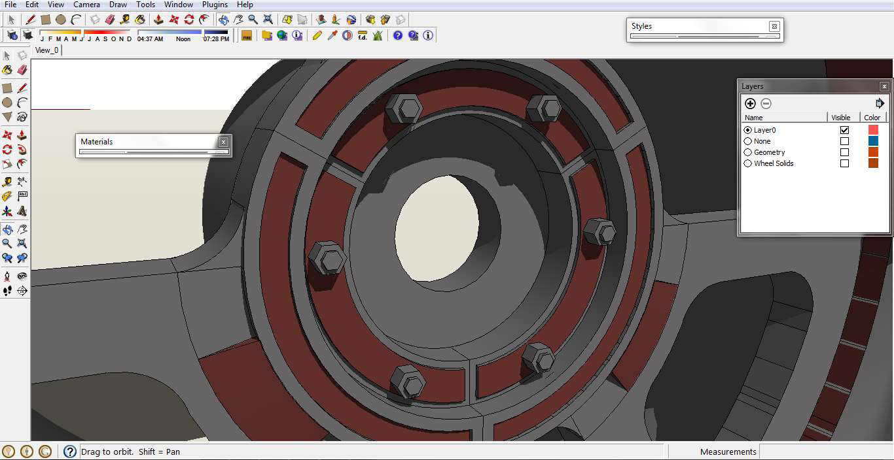
Task: Set None as the active layer
Action: pos(748,141)
